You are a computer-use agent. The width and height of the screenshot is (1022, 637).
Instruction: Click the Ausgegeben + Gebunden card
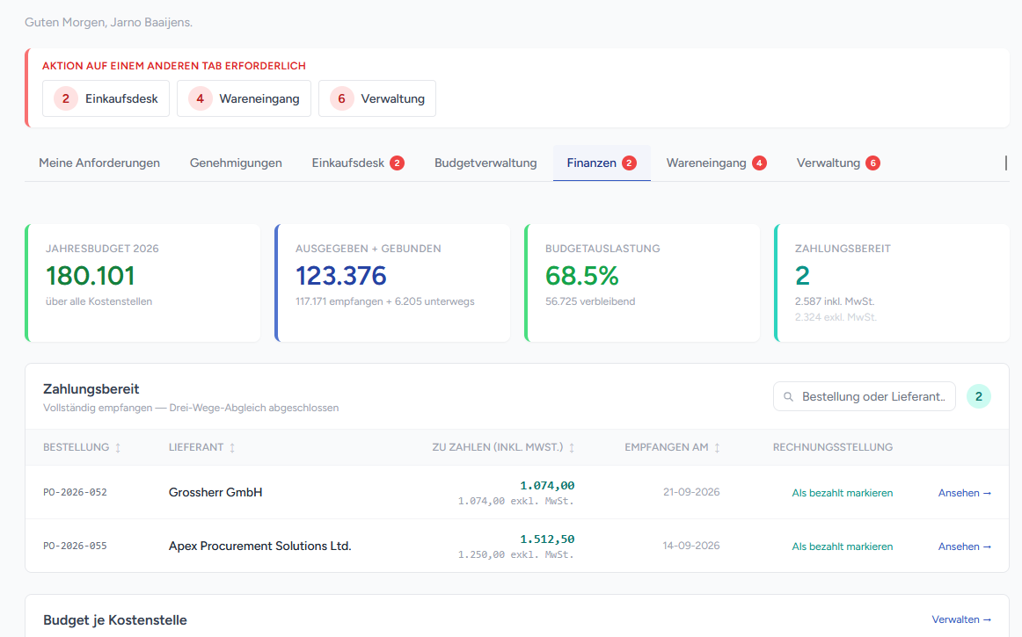point(392,283)
